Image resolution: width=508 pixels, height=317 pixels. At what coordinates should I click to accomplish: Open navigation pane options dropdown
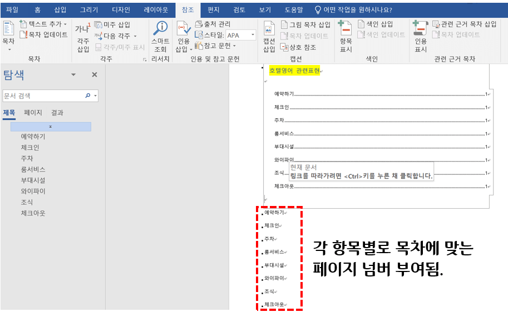73,74
